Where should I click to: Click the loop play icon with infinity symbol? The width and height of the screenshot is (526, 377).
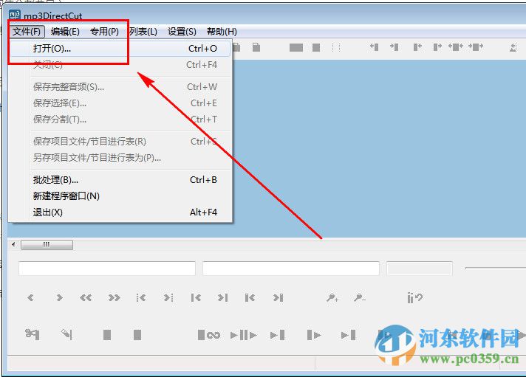209,335
